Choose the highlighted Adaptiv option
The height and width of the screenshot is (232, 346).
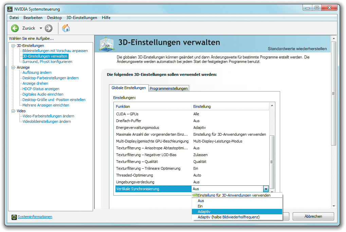[237, 212]
